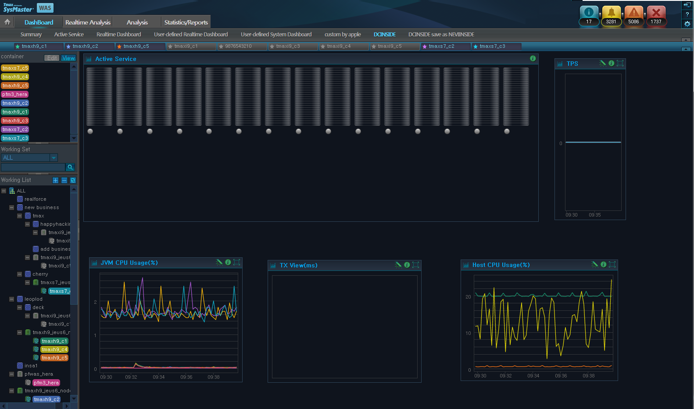Image resolution: width=694 pixels, height=409 pixels.
Task: Collapse the leoplod tree node
Action: (x=12, y=299)
